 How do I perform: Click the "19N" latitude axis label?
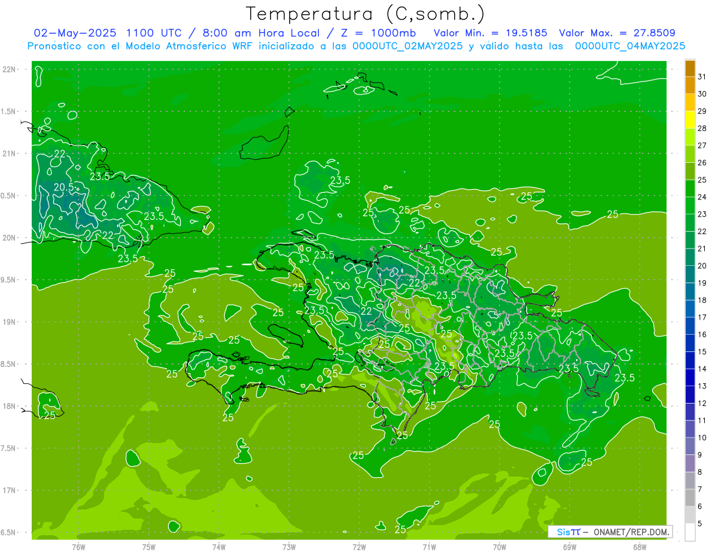10,322
